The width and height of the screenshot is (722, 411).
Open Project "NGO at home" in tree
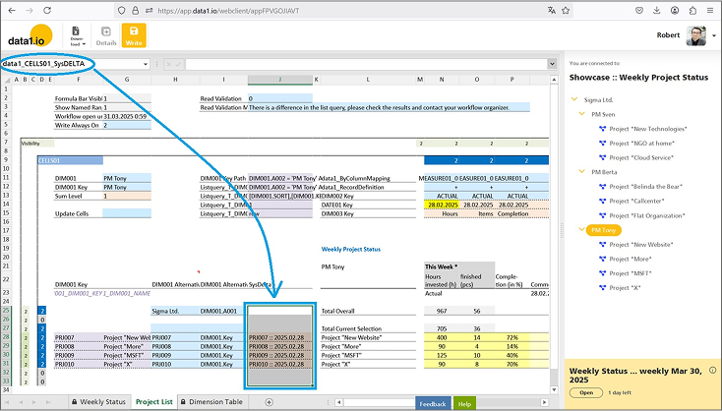(642, 144)
